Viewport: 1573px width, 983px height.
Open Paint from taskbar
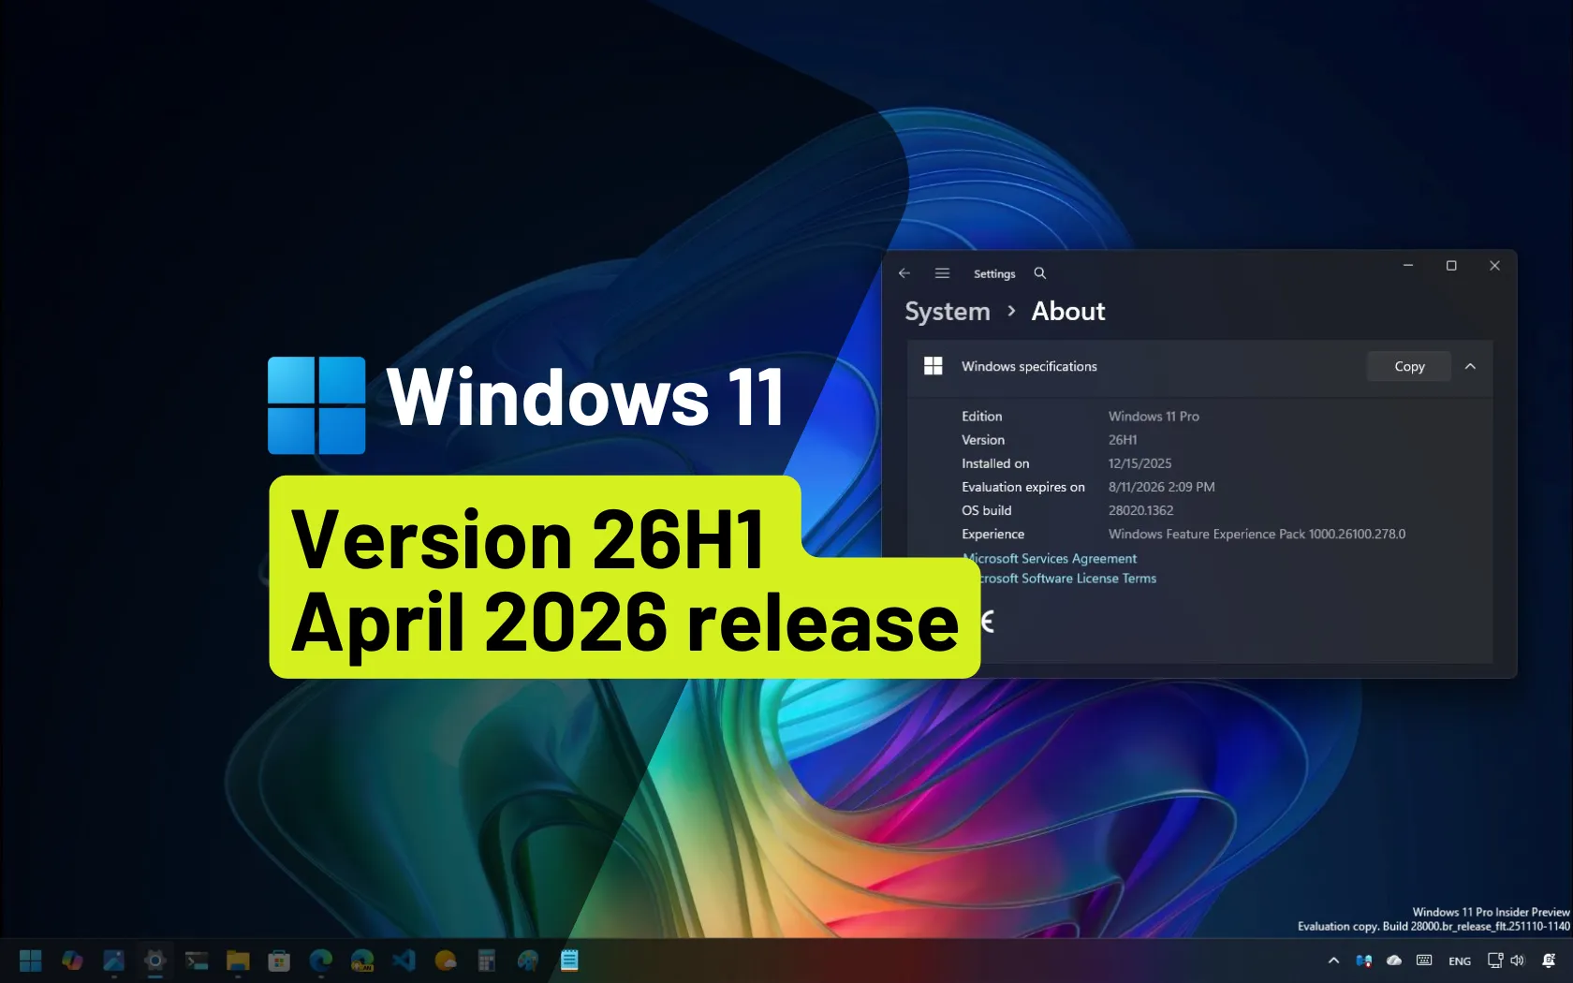527,961
